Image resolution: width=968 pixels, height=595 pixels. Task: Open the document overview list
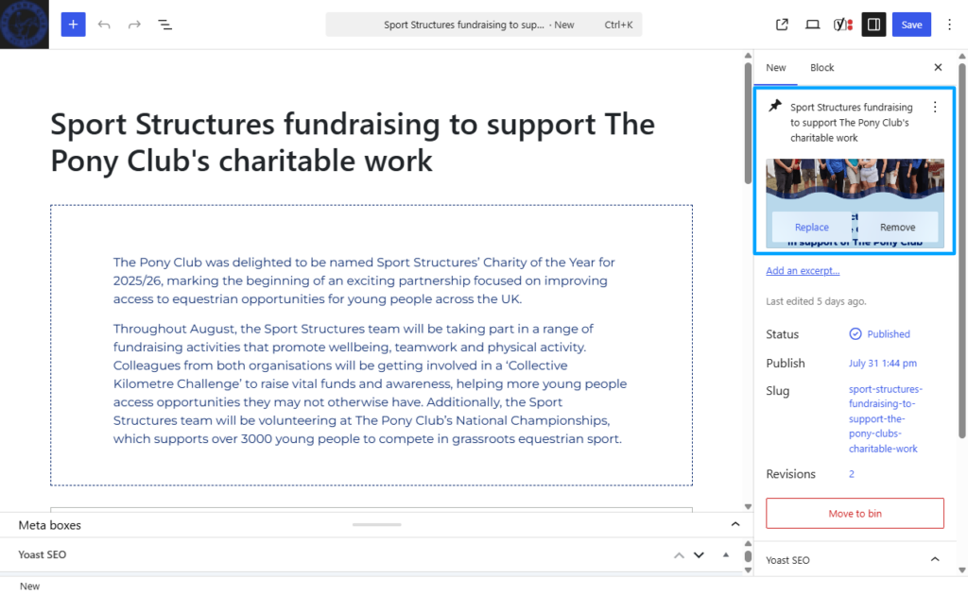click(164, 25)
